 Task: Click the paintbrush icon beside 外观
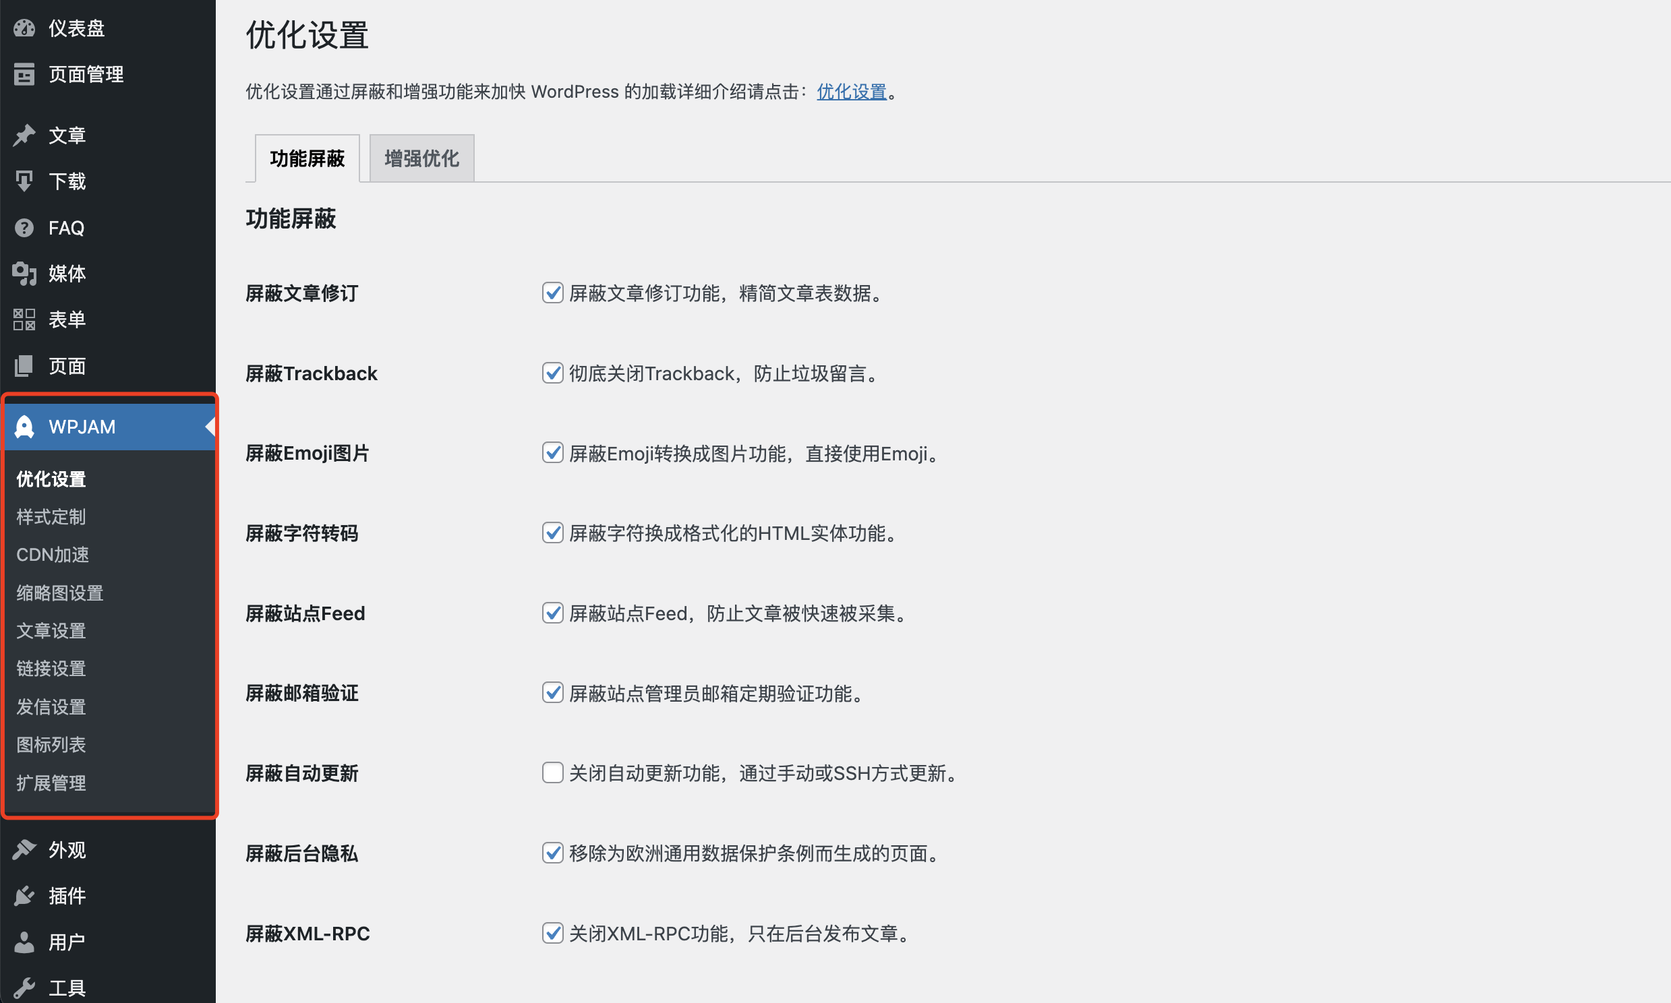click(24, 849)
